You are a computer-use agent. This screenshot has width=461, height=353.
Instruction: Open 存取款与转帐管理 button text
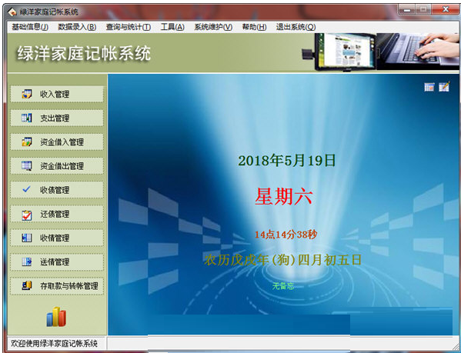(69, 286)
